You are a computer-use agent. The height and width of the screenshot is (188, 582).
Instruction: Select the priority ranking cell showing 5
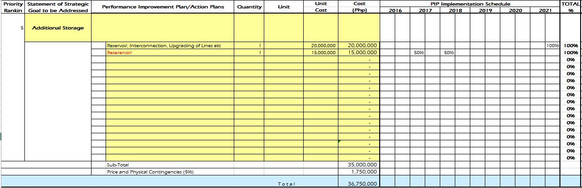click(12, 28)
